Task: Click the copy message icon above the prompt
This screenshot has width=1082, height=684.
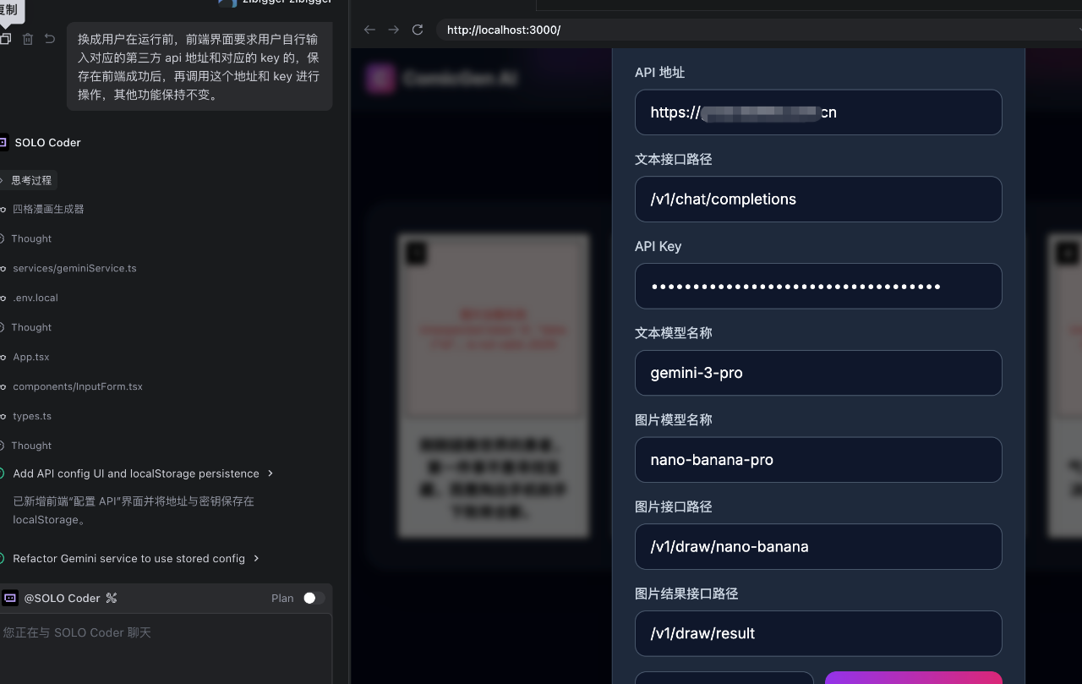Action: 6,39
